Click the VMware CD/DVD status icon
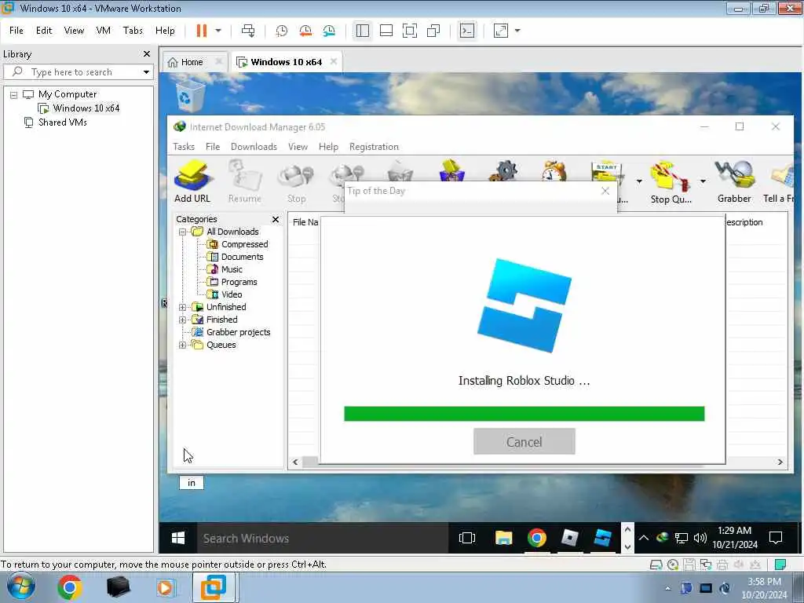 (673, 565)
